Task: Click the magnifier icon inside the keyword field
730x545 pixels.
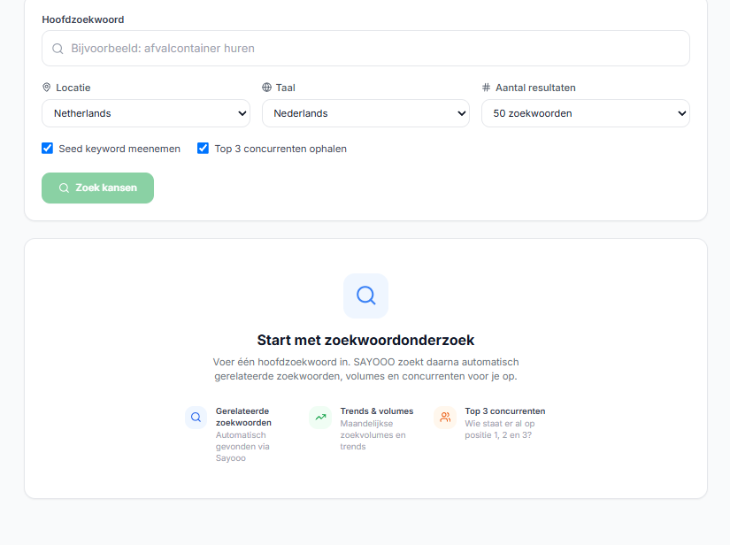Action: 58,49
